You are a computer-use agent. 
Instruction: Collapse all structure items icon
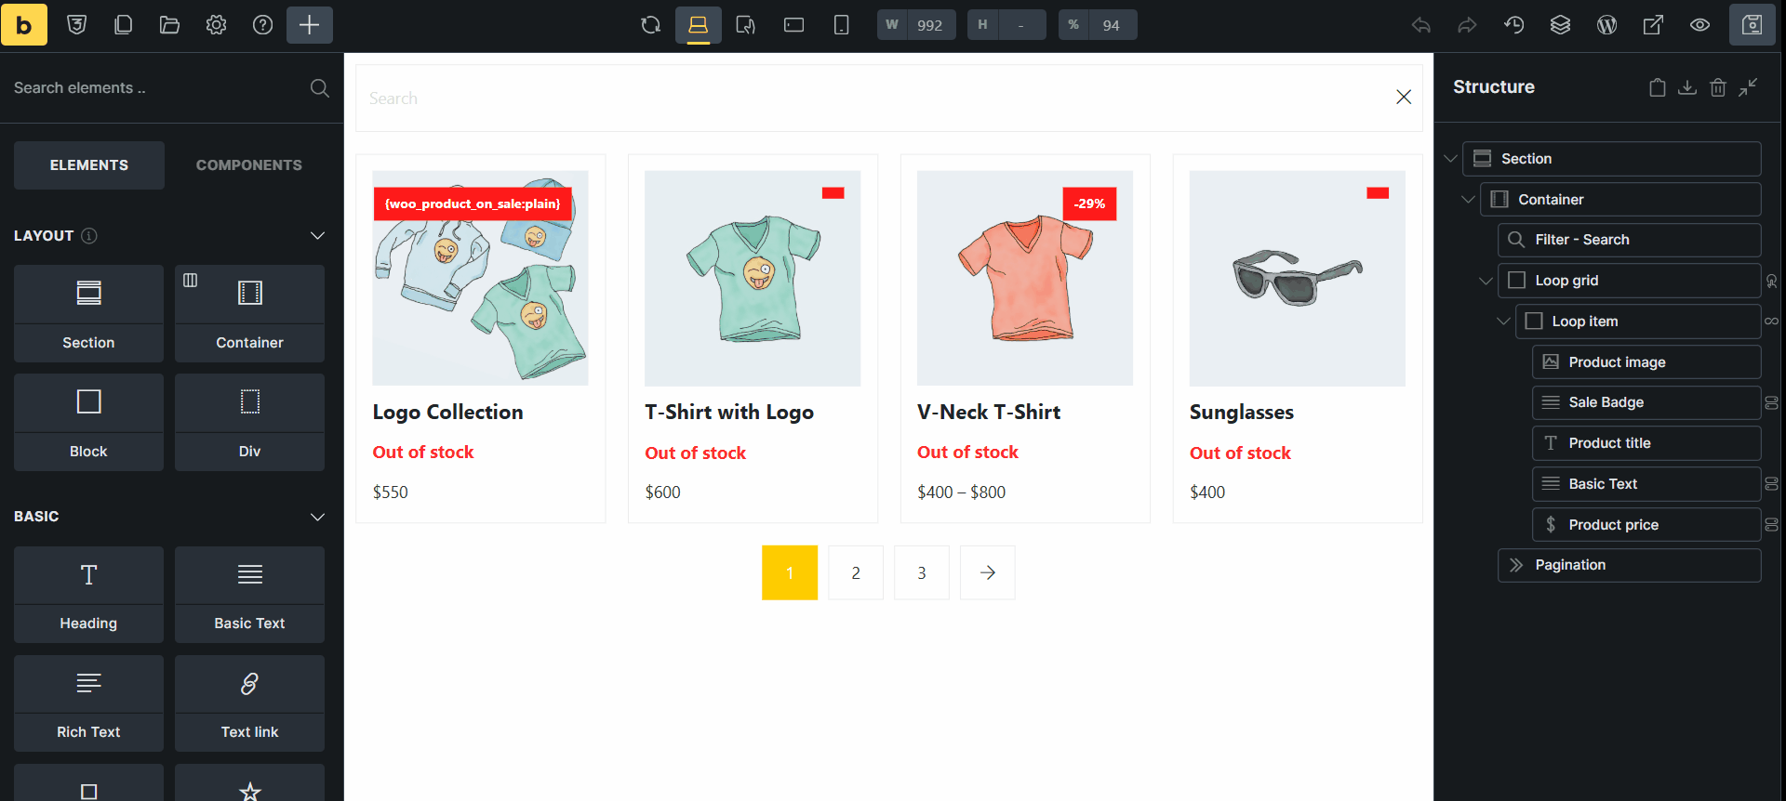tap(1749, 87)
